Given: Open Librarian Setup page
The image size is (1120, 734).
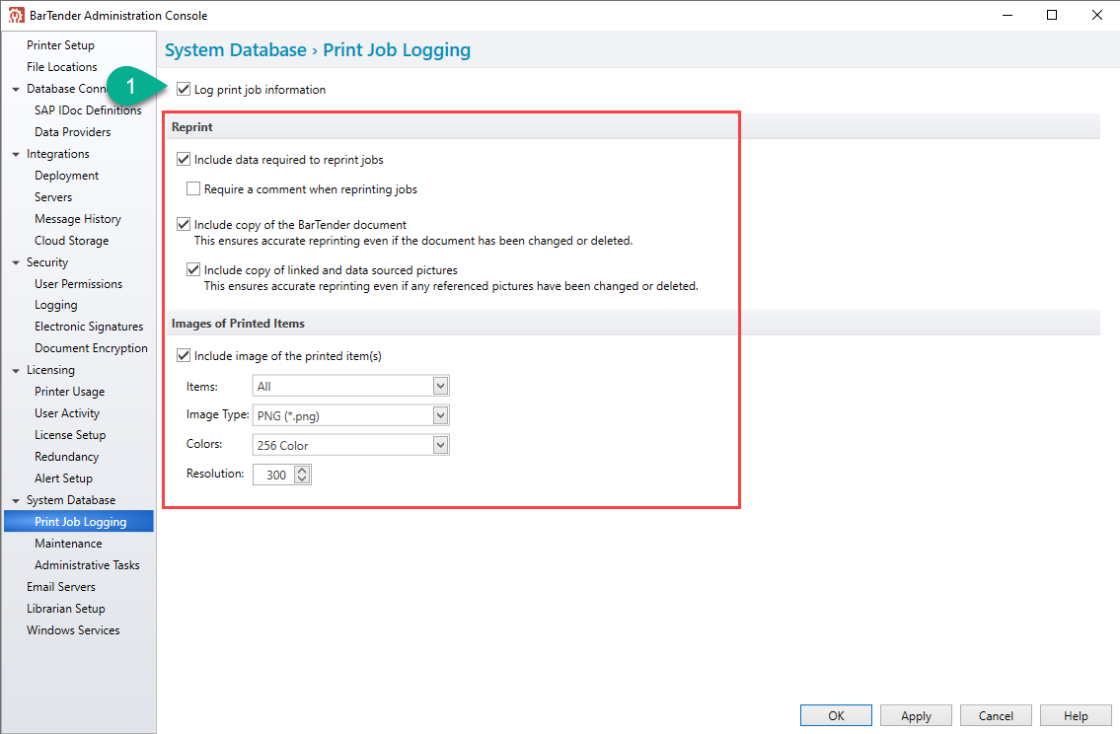Looking at the screenshot, I should 66,609.
